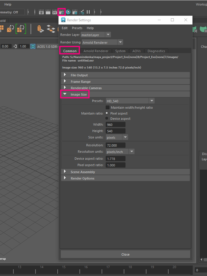
Task: Open the Presets menu in Render Settings
Action: (x=77, y=28)
